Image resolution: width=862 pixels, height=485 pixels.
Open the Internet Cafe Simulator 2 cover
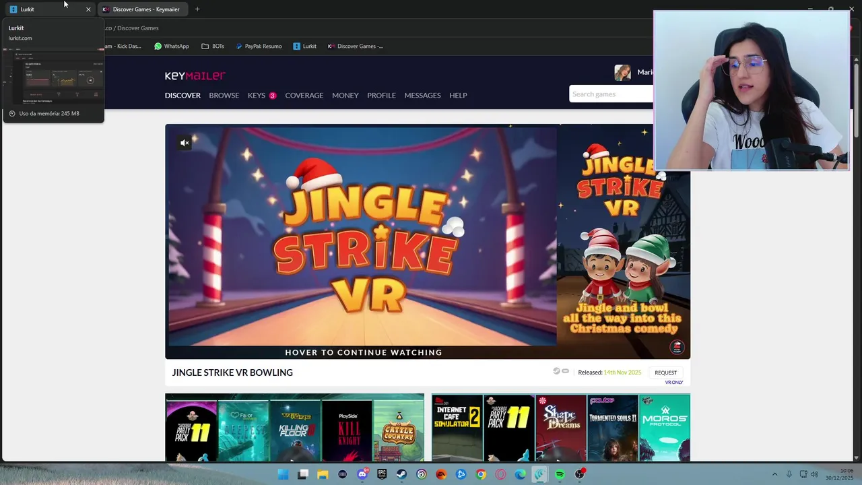(x=457, y=428)
